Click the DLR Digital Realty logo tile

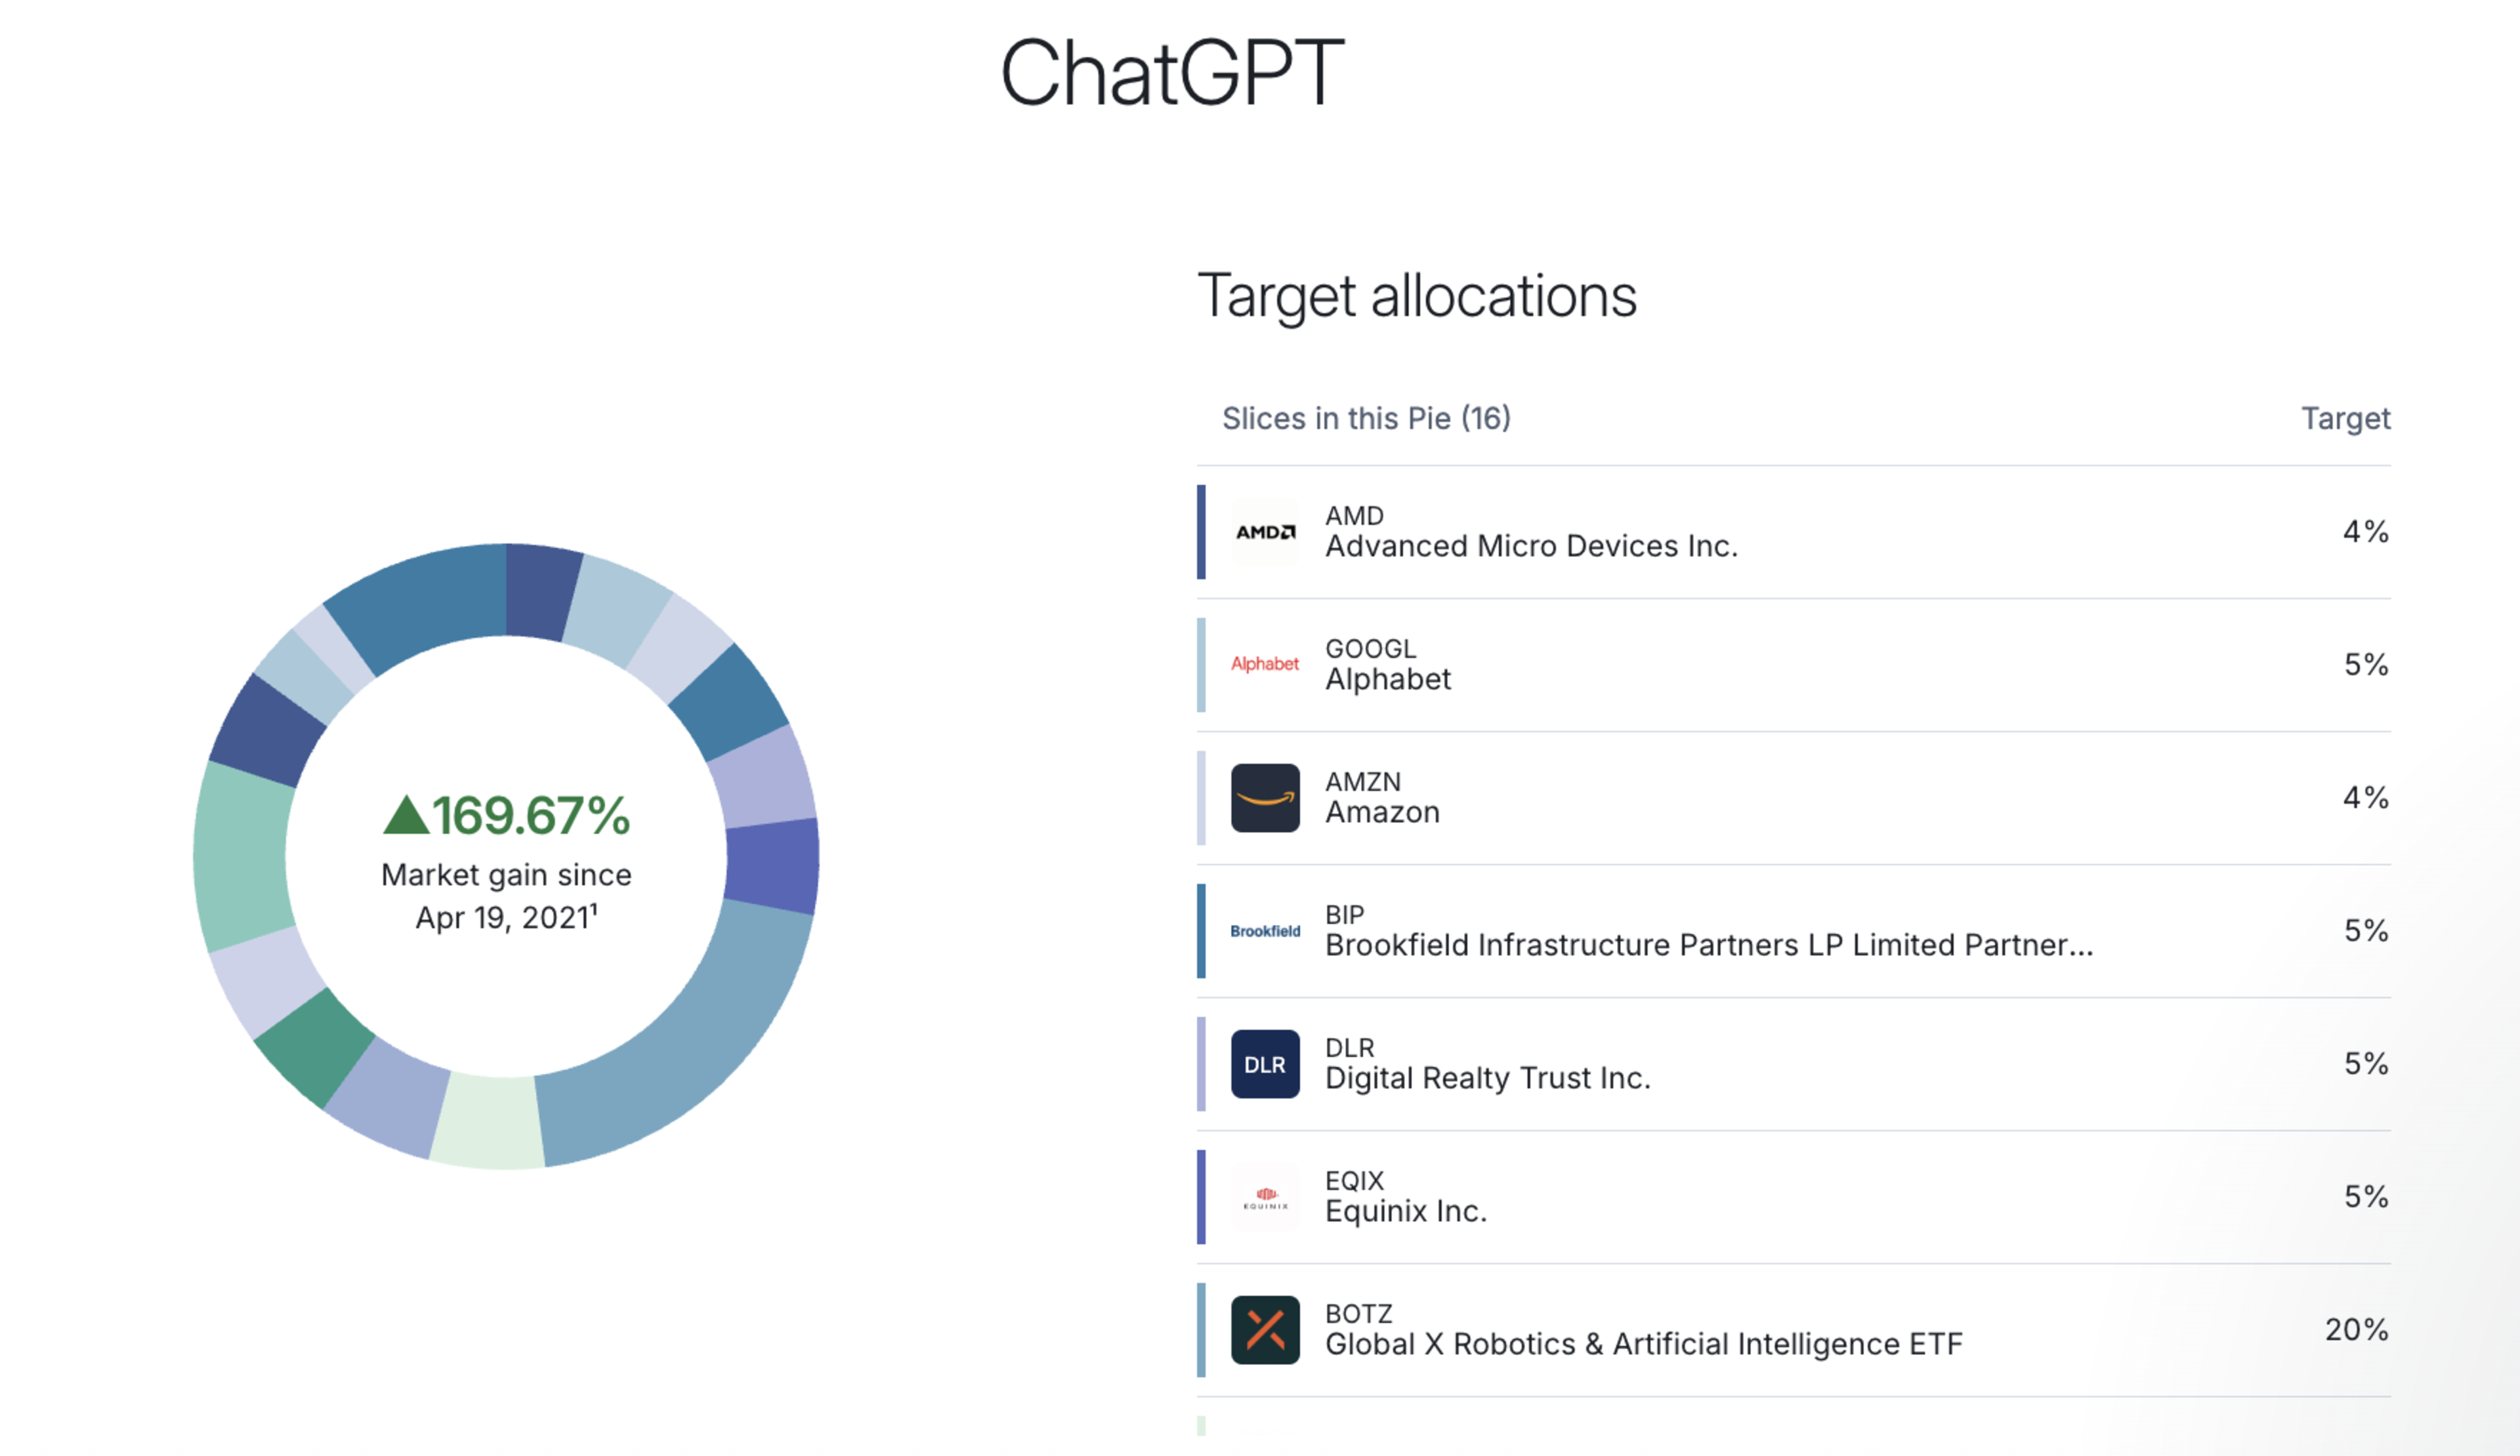(x=1264, y=1064)
